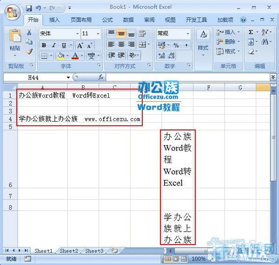Activate the Format Painter brush
Viewport: 279px width, 265px height.
point(29,52)
